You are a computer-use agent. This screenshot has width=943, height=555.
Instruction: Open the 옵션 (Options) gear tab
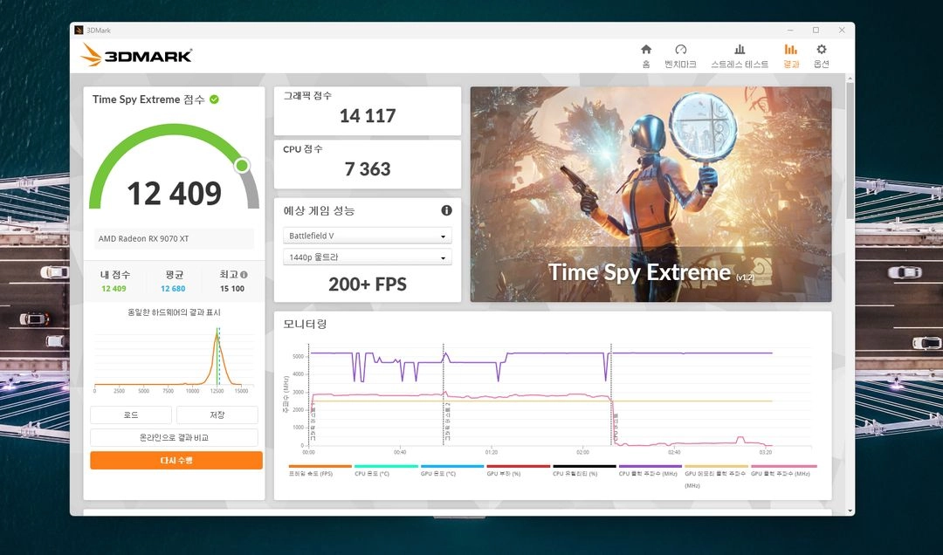pyautogui.click(x=821, y=56)
